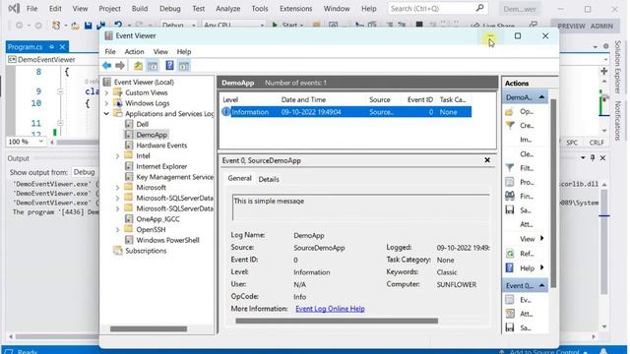Click the Refresh icon in Actions pane
This screenshot has height=354, width=630.
pos(510,254)
